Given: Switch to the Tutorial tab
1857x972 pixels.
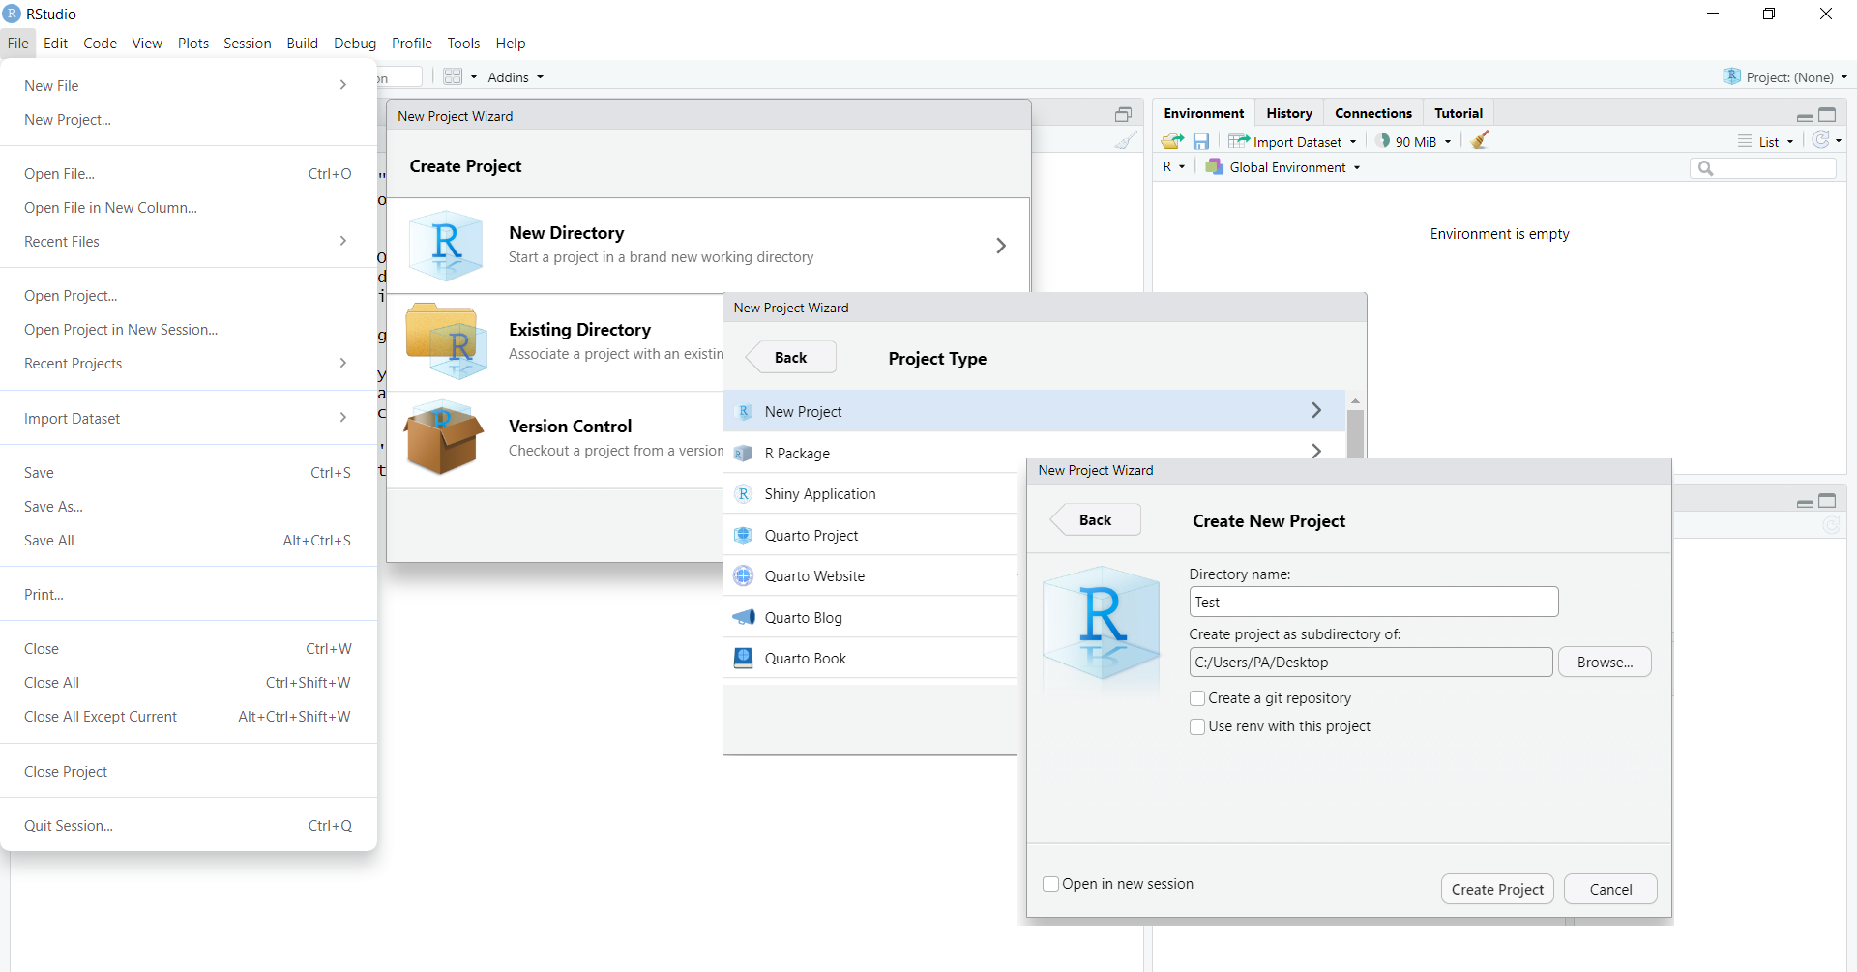Looking at the screenshot, I should pos(1459,113).
